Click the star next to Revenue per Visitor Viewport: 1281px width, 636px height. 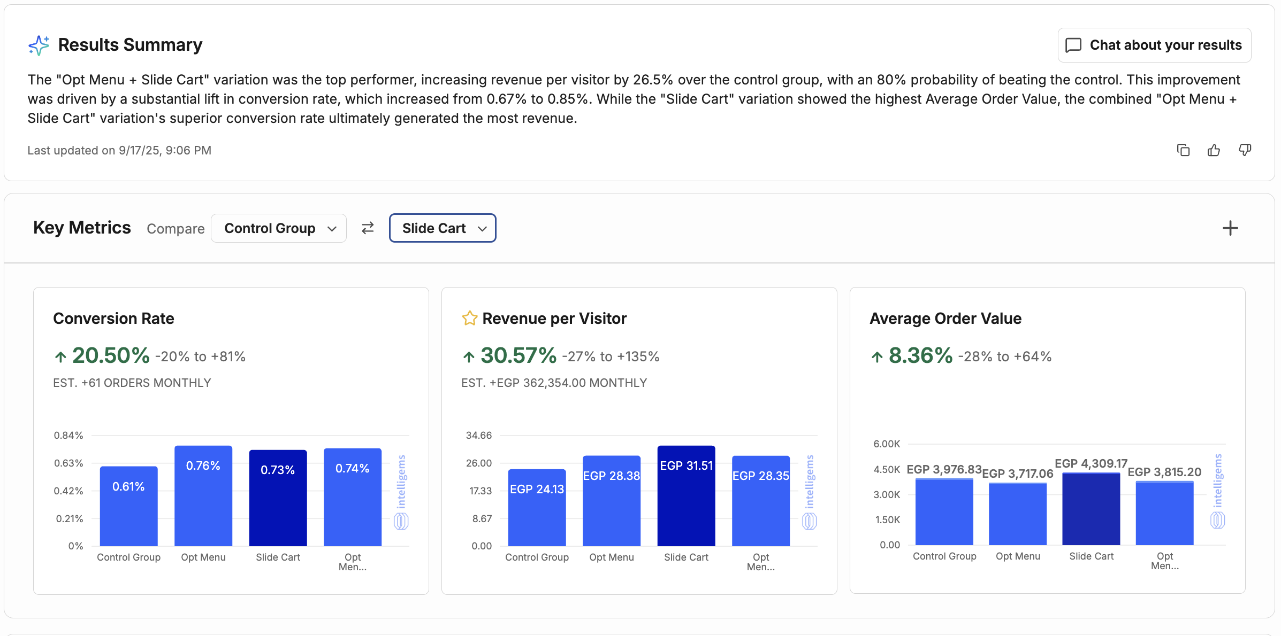(x=469, y=319)
